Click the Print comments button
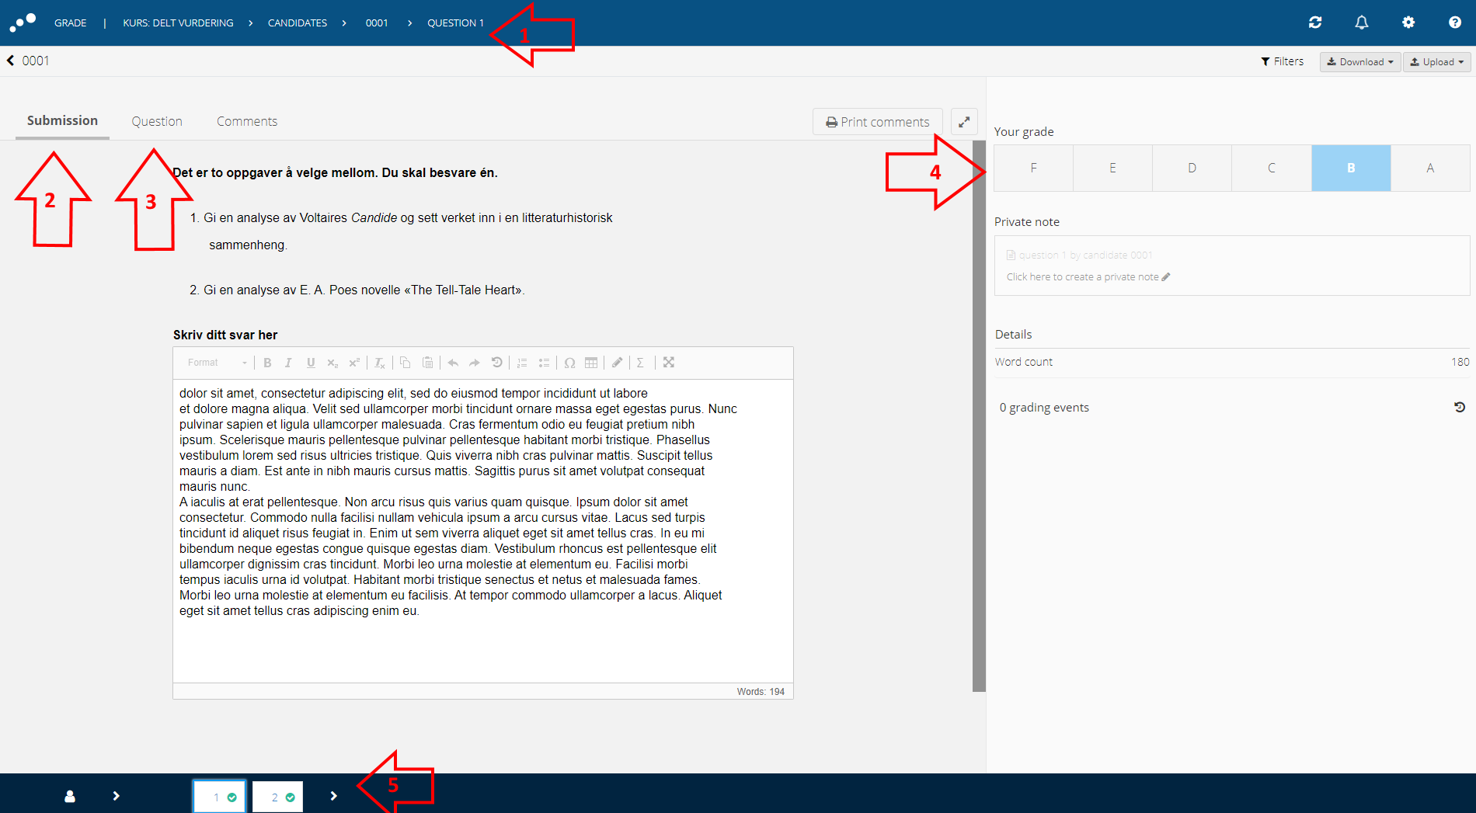This screenshot has width=1476, height=813. [x=878, y=122]
